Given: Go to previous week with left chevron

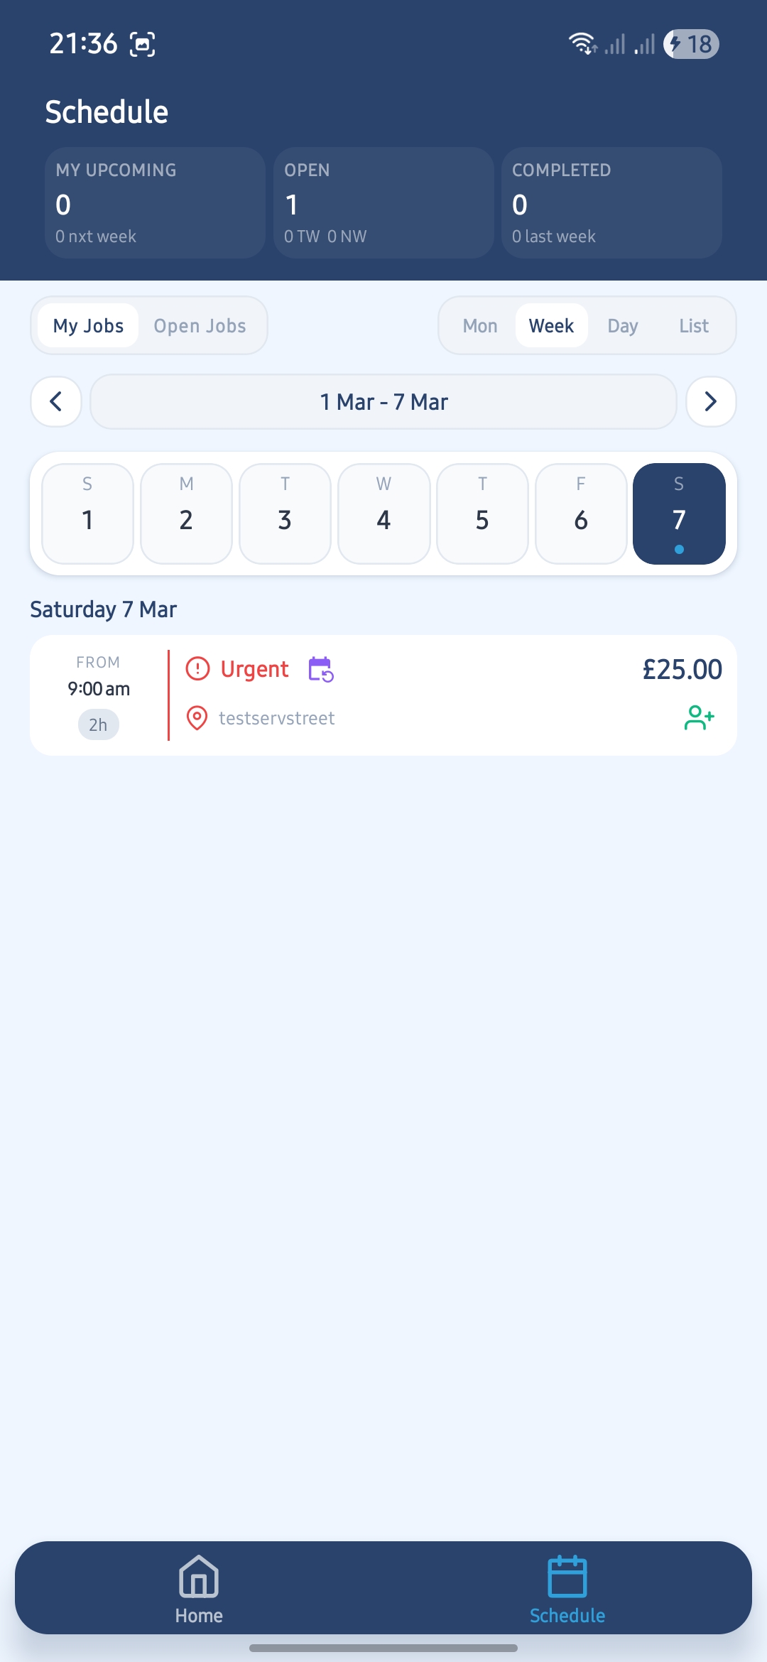Looking at the screenshot, I should 56,401.
